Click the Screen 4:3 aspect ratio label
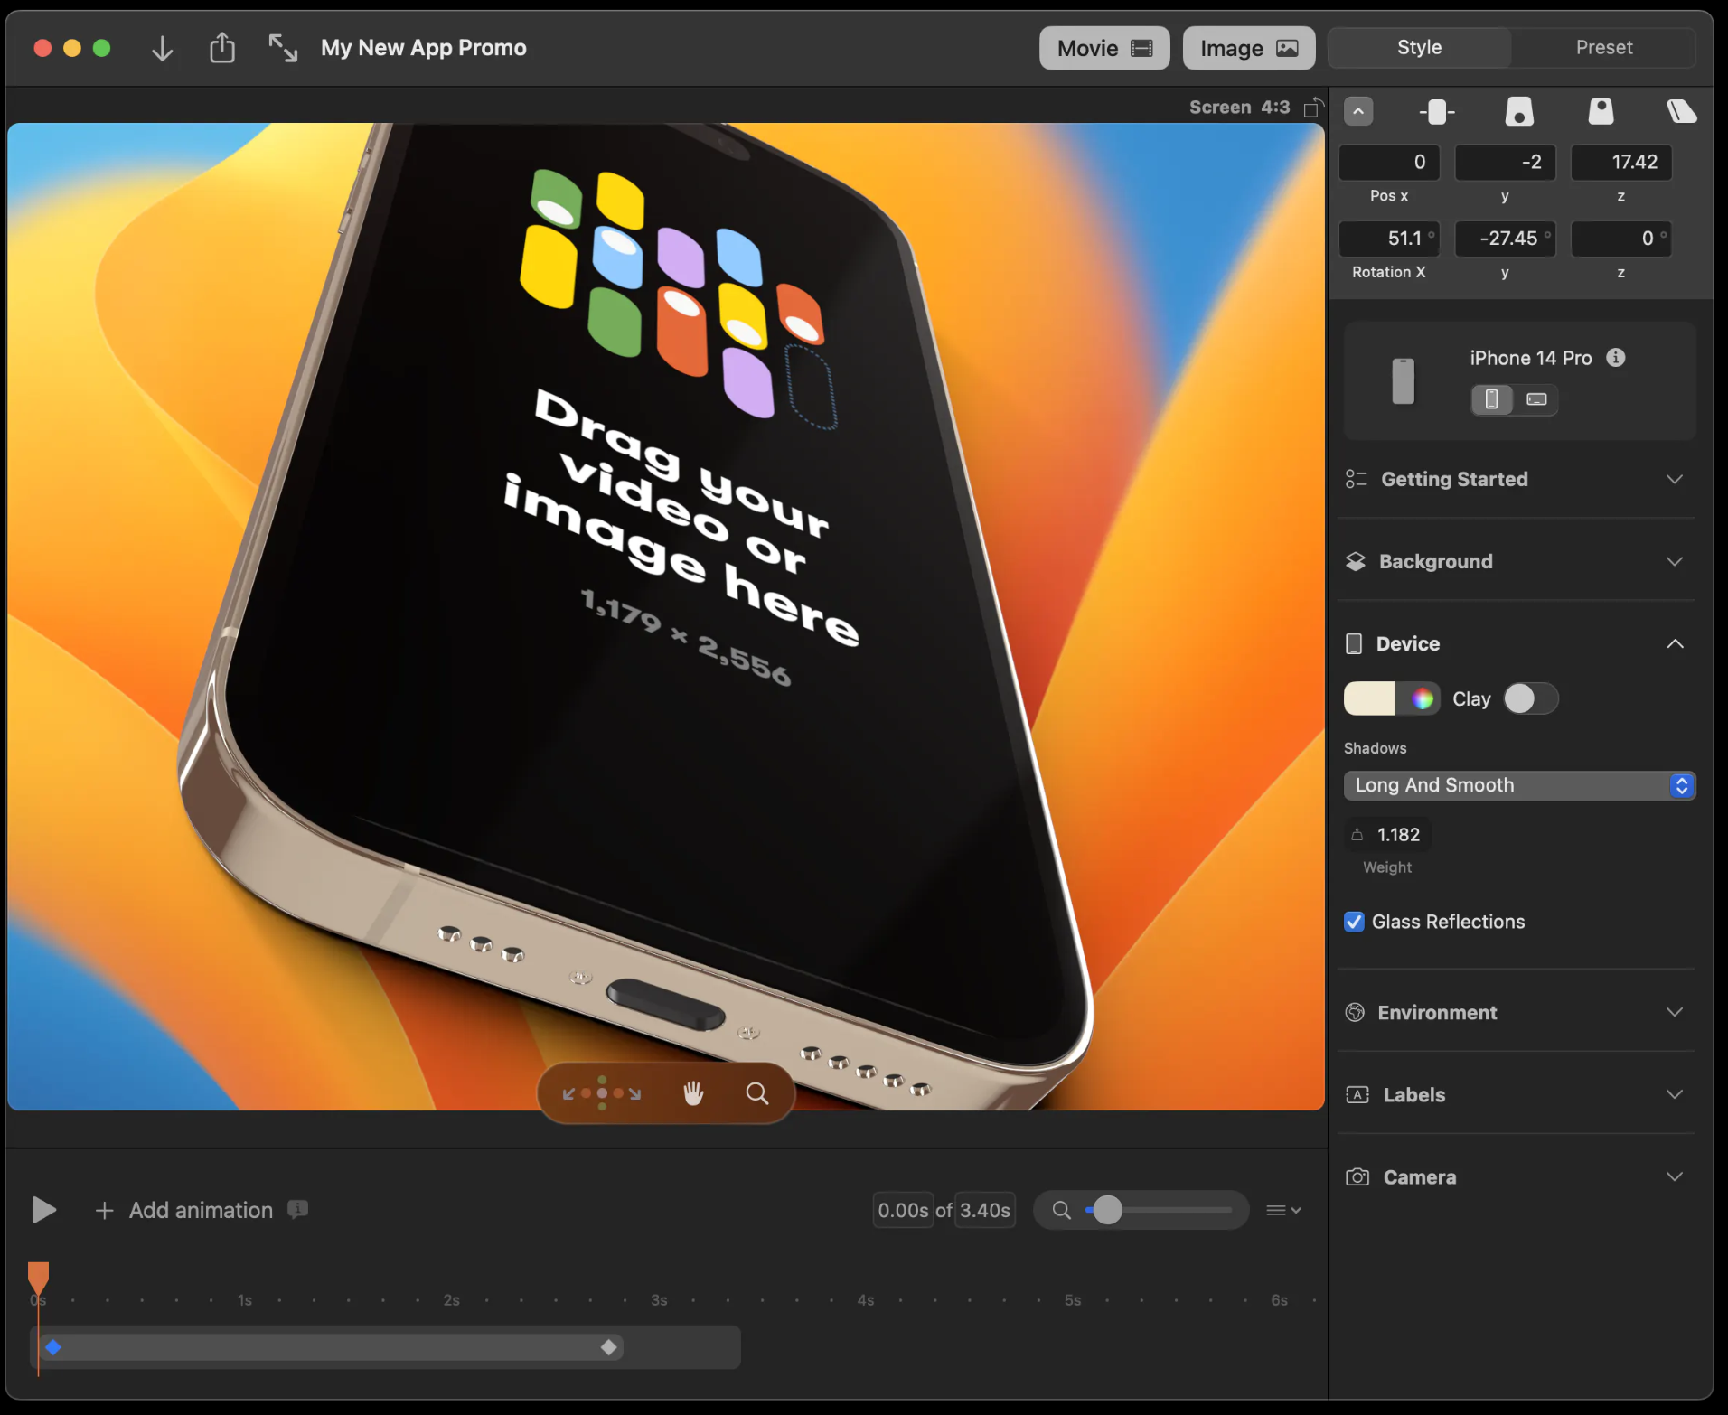The height and width of the screenshot is (1415, 1728). (1239, 107)
